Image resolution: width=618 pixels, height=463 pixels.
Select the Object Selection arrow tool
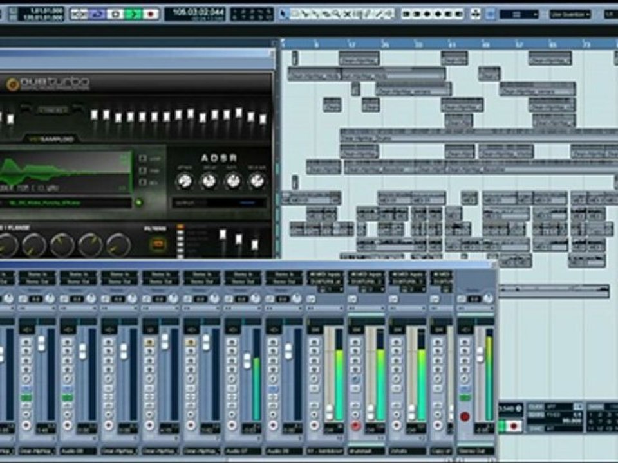[283, 14]
